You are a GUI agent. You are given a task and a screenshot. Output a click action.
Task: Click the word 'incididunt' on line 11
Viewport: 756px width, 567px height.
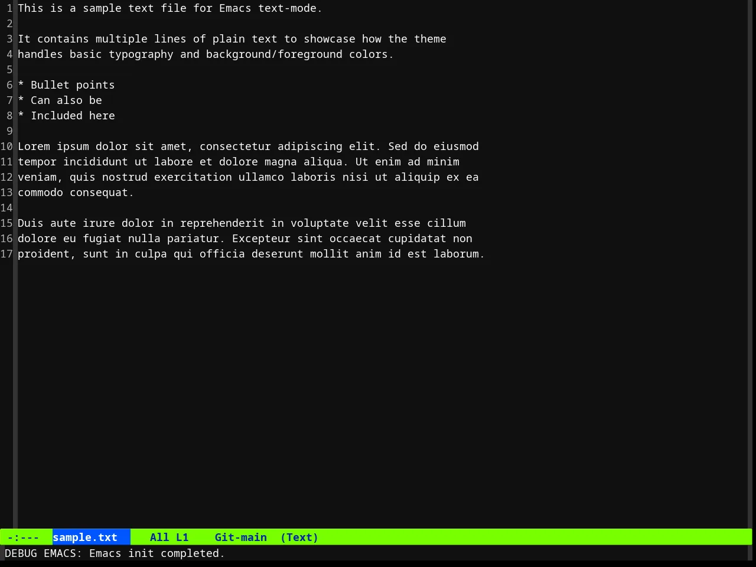coord(96,162)
